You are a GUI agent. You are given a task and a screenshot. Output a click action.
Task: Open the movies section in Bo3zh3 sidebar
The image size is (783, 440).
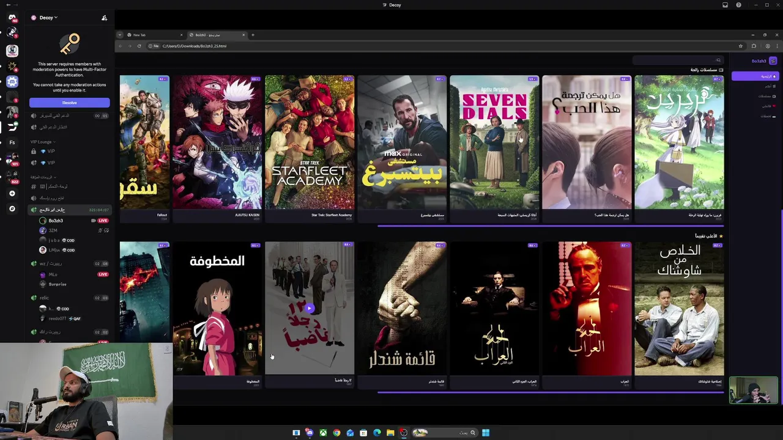point(769,86)
